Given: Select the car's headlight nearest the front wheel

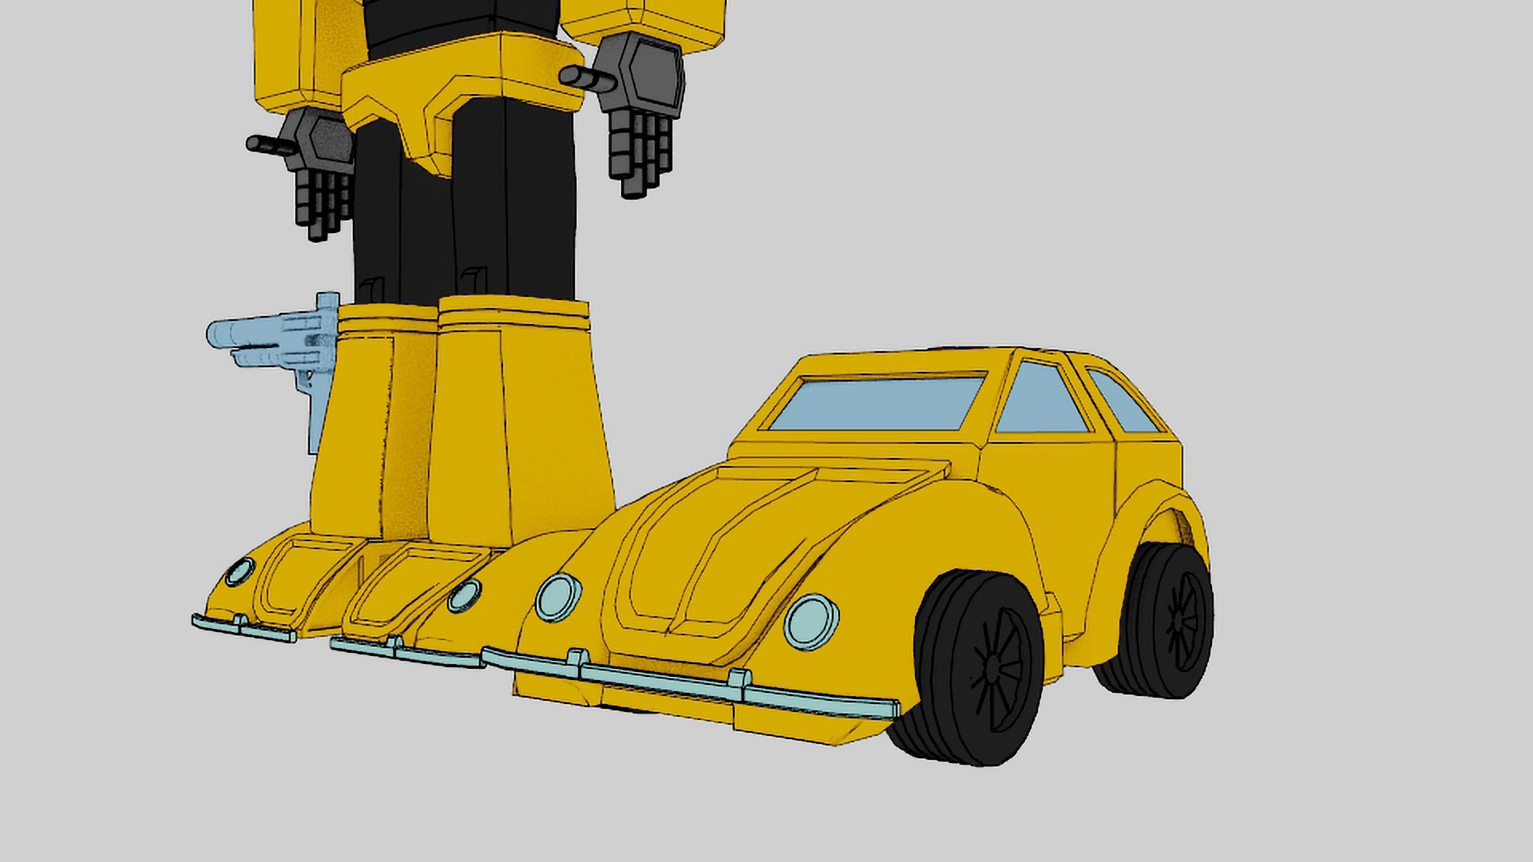Looking at the screenshot, I should (x=811, y=622).
